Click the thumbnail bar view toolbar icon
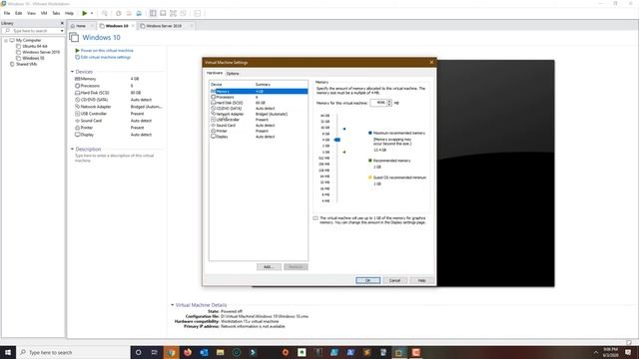Screen dimensions: 639x359 pos(163,13)
